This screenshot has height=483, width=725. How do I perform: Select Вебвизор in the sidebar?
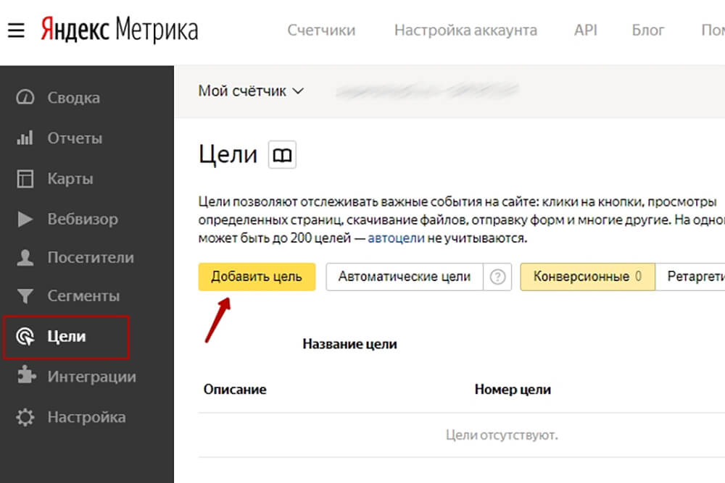point(83,219)
